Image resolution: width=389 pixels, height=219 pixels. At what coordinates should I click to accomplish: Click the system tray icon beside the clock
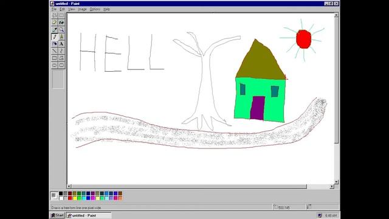320,215
